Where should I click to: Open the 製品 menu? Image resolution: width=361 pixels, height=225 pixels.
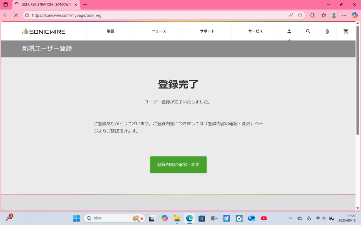110,31
